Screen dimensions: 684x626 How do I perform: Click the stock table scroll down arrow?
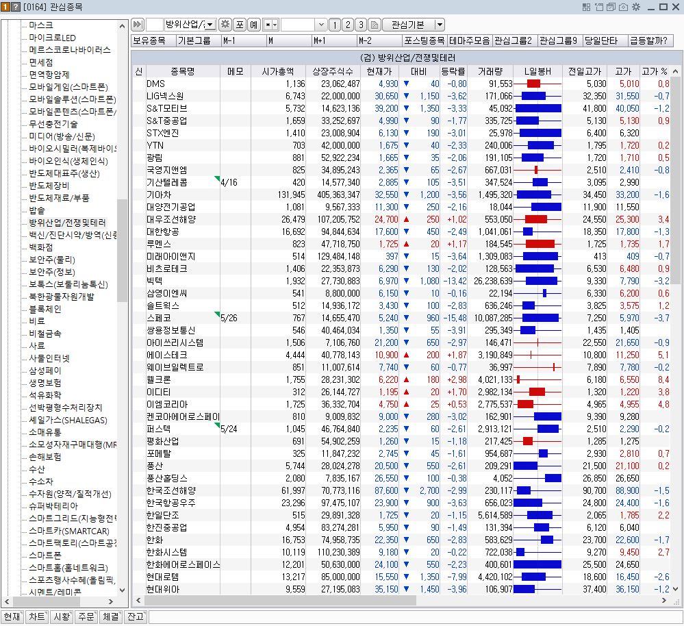coord(675,588)
